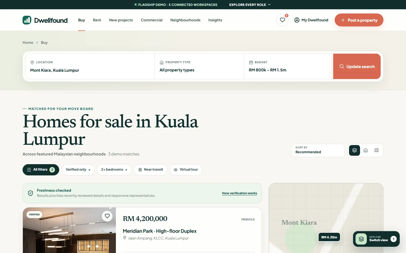This screenshot has height=253, width=406.
Task: Remove the 2+ bedrooms filter chip
Action: click(126, 170)
